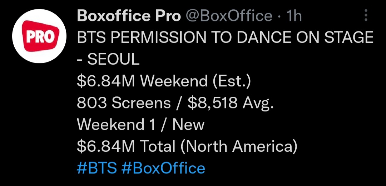Click the '(North America)' text
The height and width of the screenshot is (186, 386).
coord(238,147)
